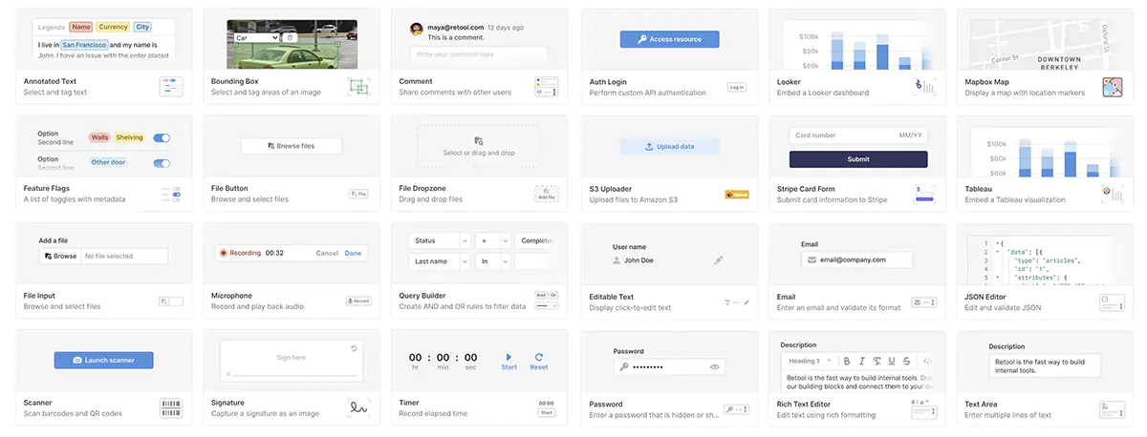This screenshot has width=1147, height=437.
Task: Click the Text Area component icon
Action: (1111, 408)
